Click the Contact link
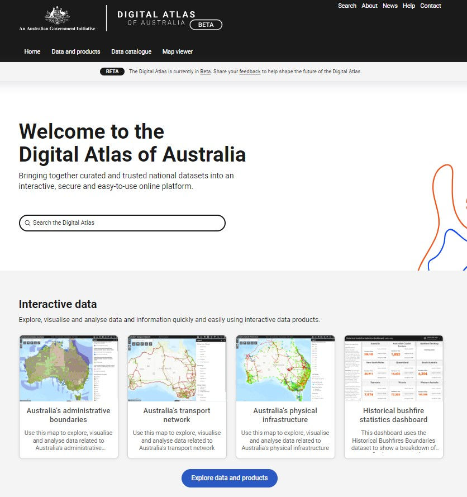 430,6
